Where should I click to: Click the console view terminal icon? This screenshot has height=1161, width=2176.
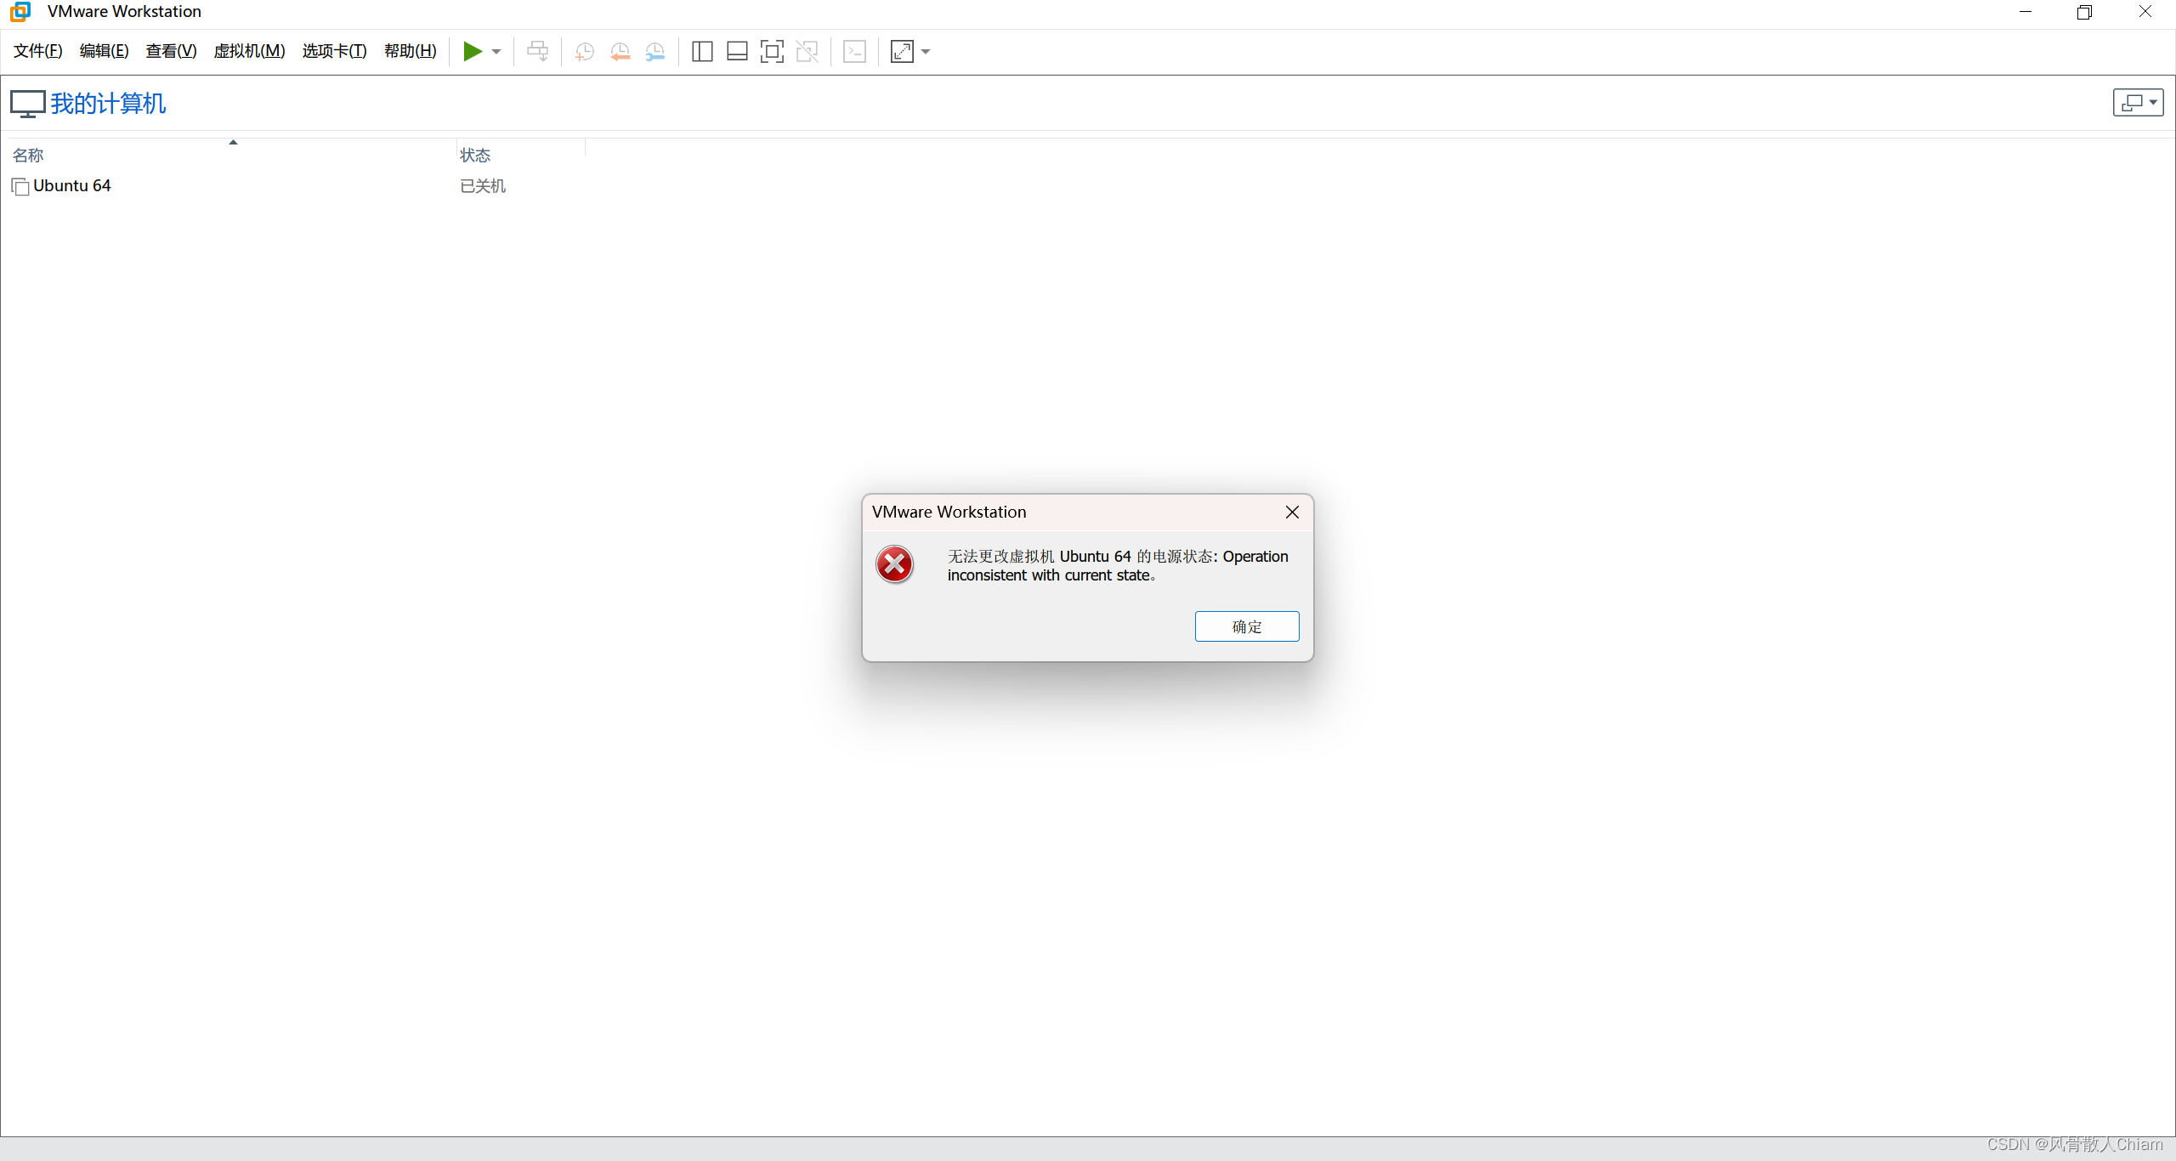click(x=854, y=52)
